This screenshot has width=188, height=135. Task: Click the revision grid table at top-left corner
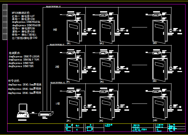tap(5, 22)
